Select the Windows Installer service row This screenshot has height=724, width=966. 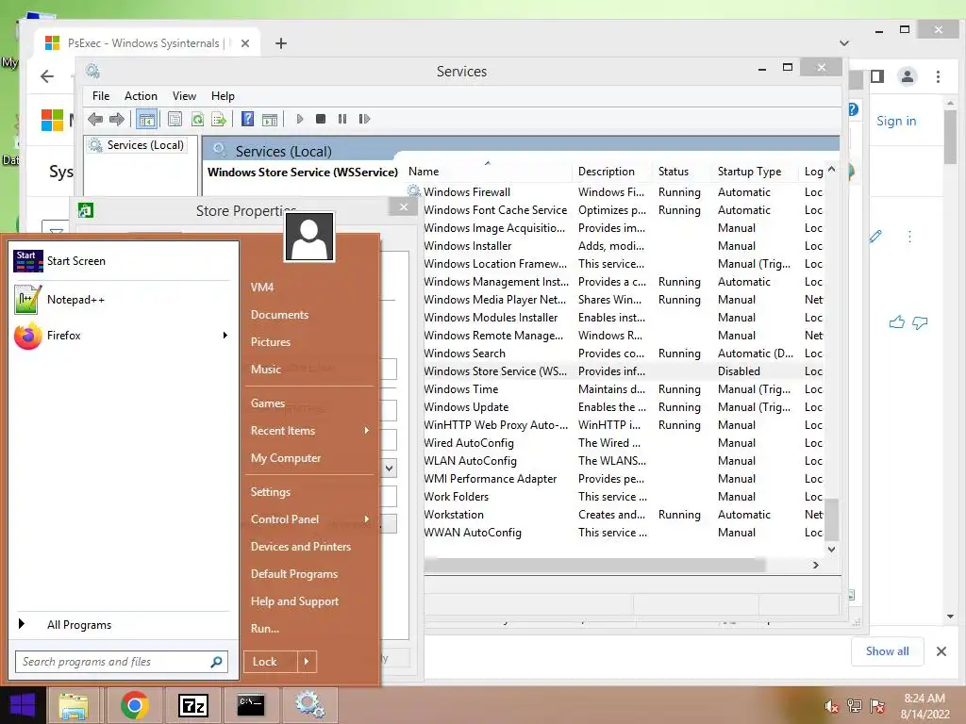coord(623,246)
